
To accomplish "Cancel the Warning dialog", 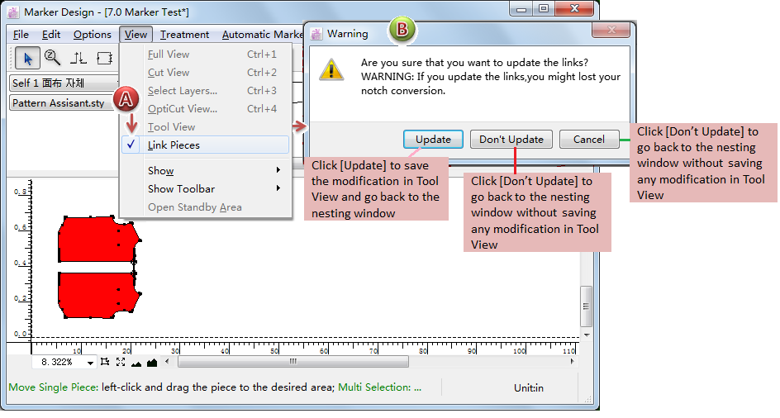I will click(x=588, y=140).
